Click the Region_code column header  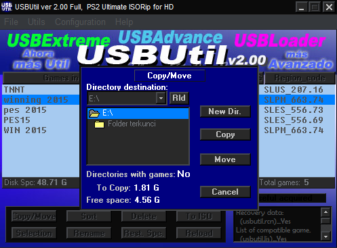[300, 78]
